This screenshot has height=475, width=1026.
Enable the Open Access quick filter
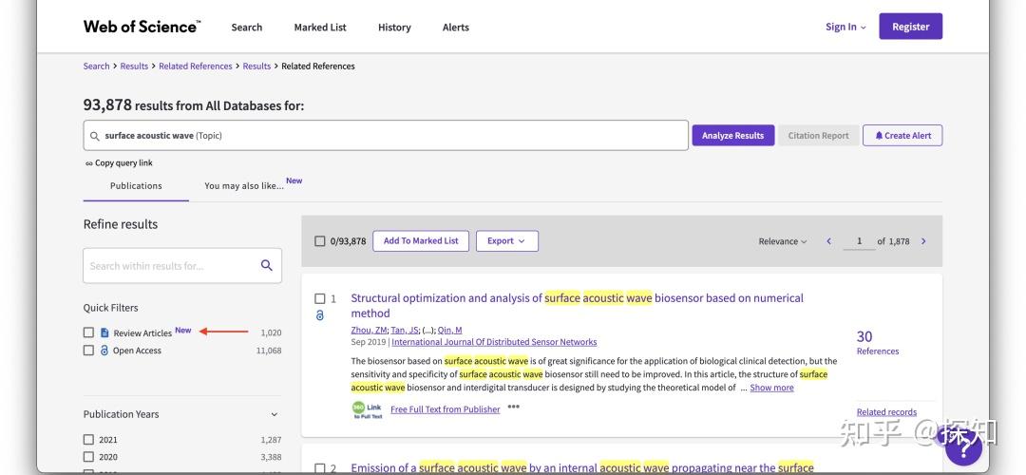pyautogui.click(x=88, y=351)
